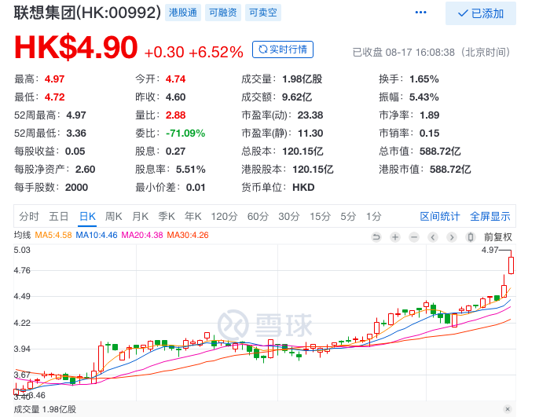Click the MA30:4.26 indicator label
Viewport: 539px width, 417px height.
coord(188,236)
